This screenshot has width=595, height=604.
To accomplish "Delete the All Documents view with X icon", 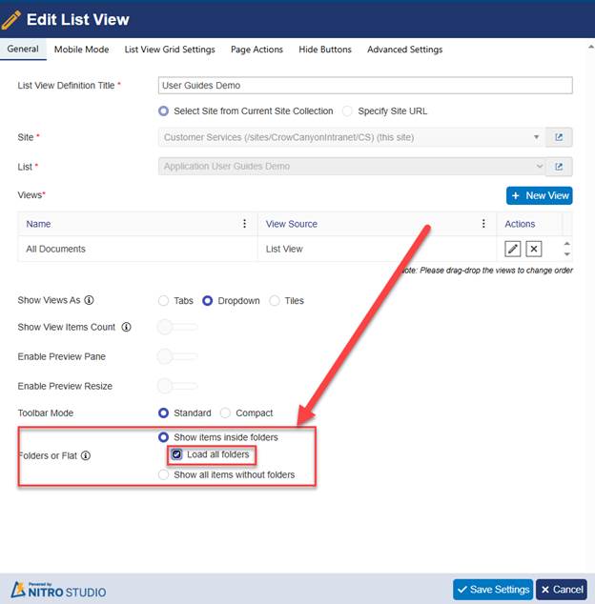I will pos(534,249).
